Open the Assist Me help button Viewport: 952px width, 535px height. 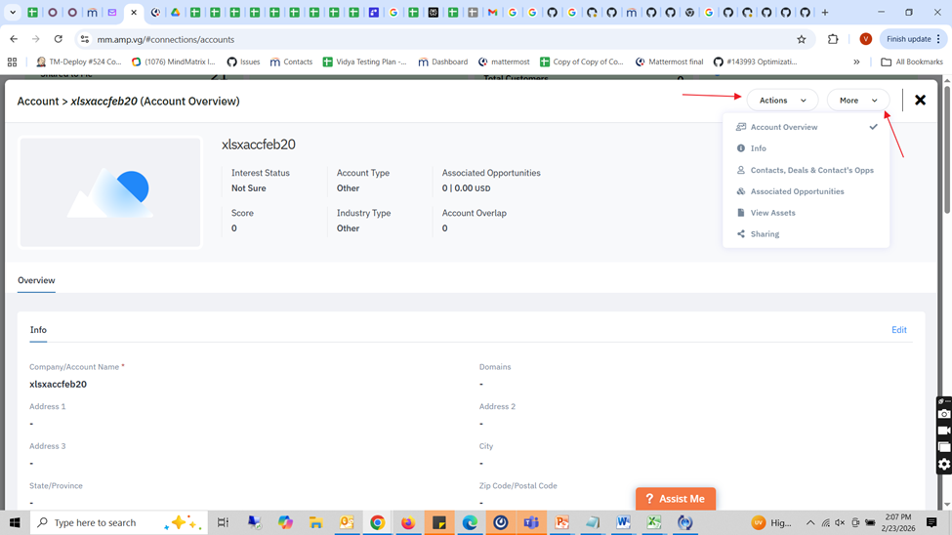point(676,499)
